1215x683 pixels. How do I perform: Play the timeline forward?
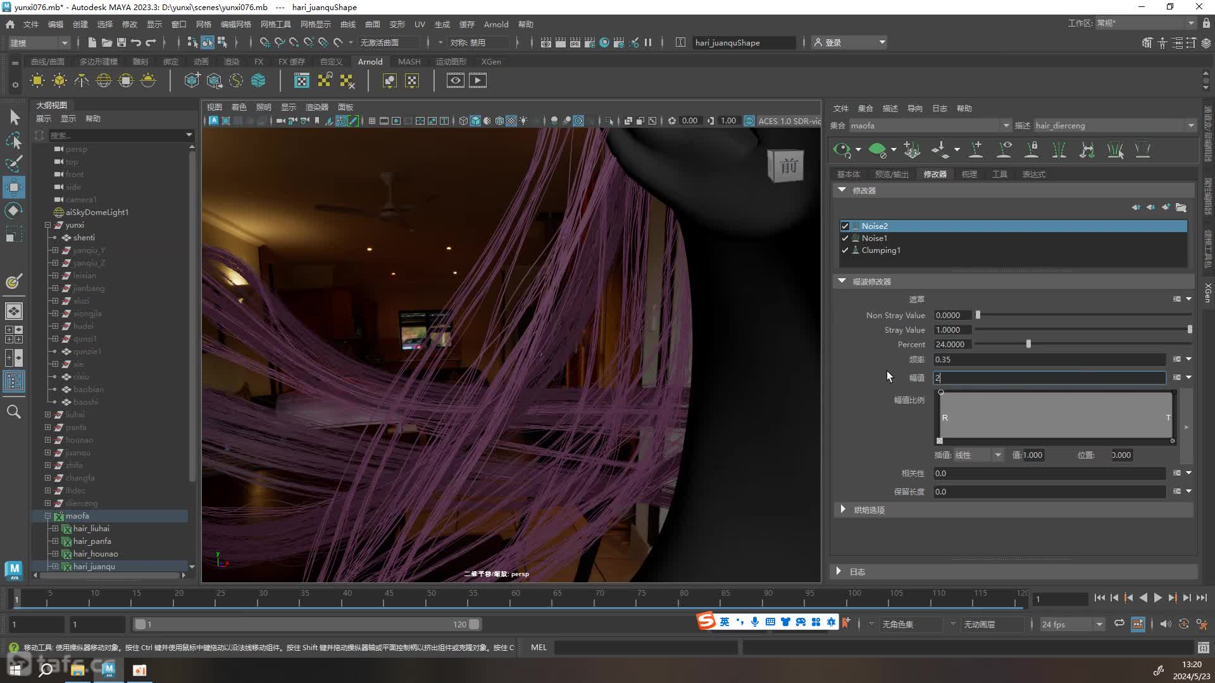coord(1157,598)
